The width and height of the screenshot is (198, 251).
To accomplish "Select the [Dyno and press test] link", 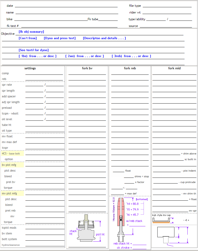I will (60, 38).
